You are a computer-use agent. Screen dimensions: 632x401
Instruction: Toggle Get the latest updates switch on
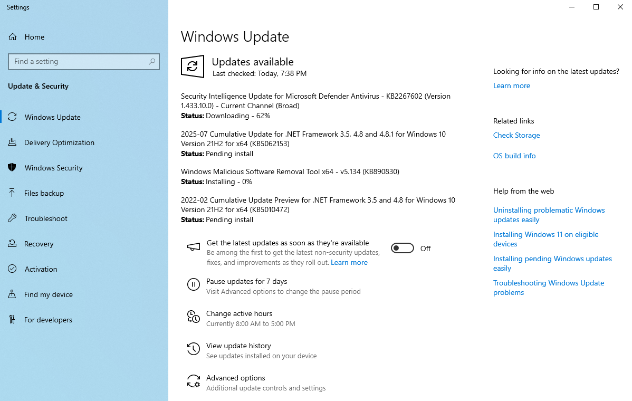[403, 249]
